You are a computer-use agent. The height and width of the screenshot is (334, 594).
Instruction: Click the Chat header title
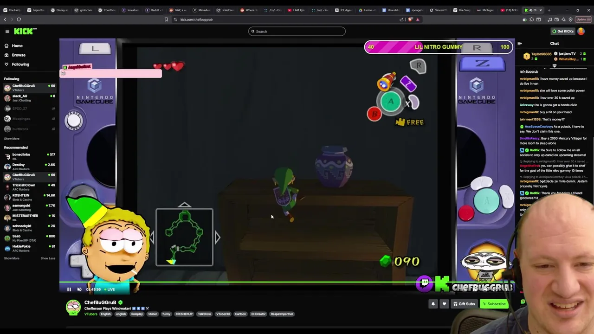[x=555, y=44]
